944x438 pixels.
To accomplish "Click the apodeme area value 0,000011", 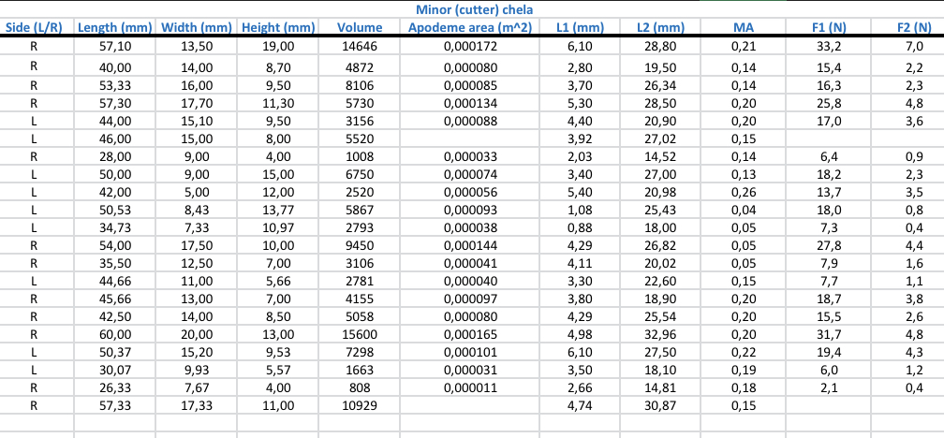I will tap(471, 388).
